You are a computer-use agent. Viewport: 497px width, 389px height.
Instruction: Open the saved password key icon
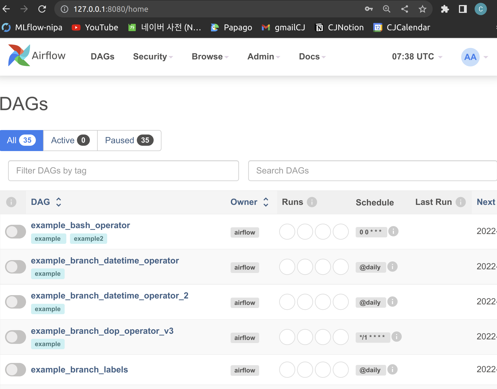pyautogui.click(x=369, y=9)
